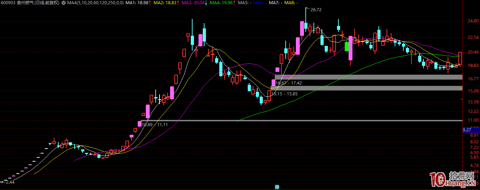The width and height of the screenshot is (480, 190).
Task: Select the MA1: 18.98 legend value
Action: click(x=138, y=3)
